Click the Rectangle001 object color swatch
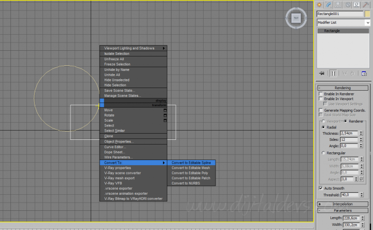Image resolution: width=373 pixels, height=230 pixels. click(x=367, y=14)
